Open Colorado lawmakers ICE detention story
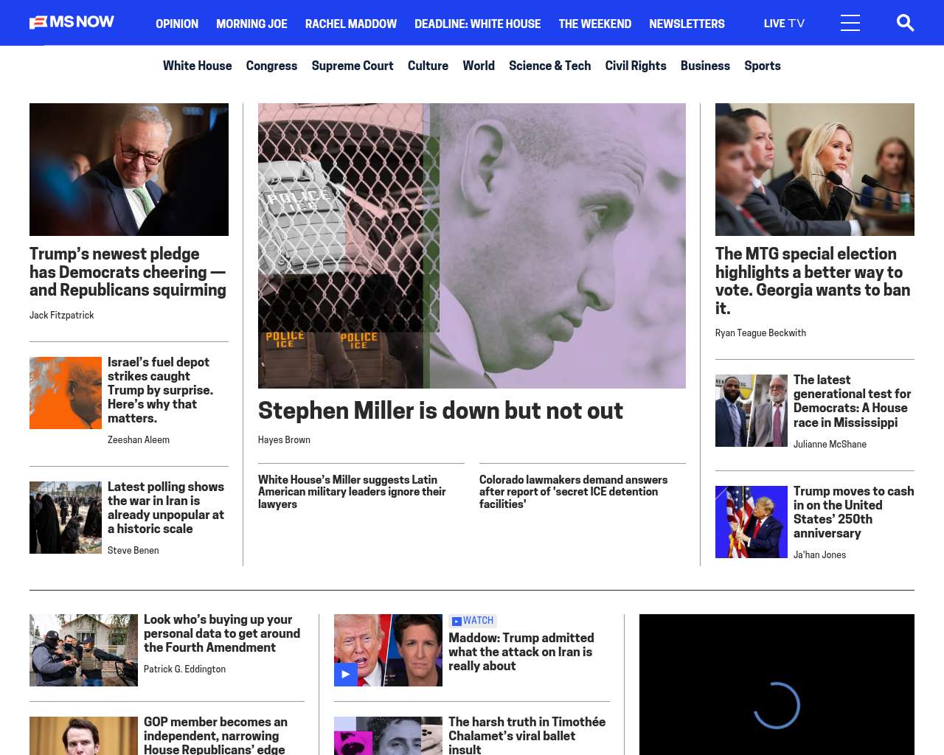The image size is (944, 755). click(573, 492)
